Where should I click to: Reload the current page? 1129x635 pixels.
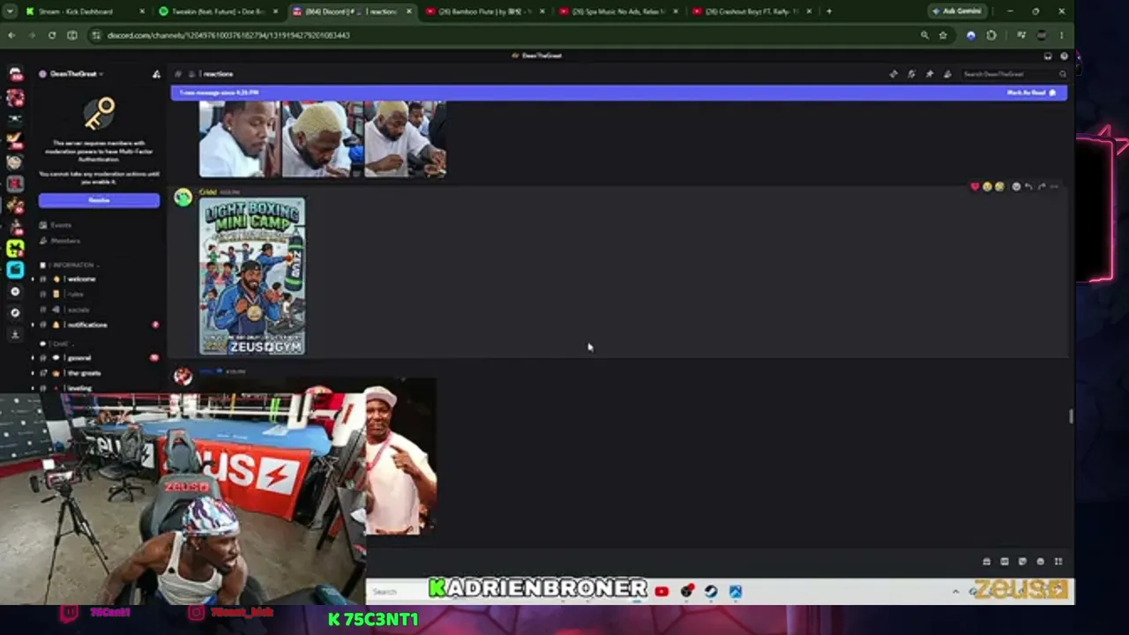pos(52,35)
